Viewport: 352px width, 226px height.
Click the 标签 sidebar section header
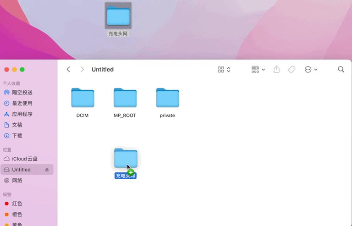click(7, 194)
